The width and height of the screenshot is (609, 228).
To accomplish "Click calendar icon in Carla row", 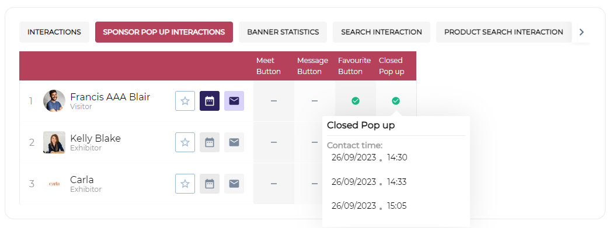I will (x=210, y=184).
